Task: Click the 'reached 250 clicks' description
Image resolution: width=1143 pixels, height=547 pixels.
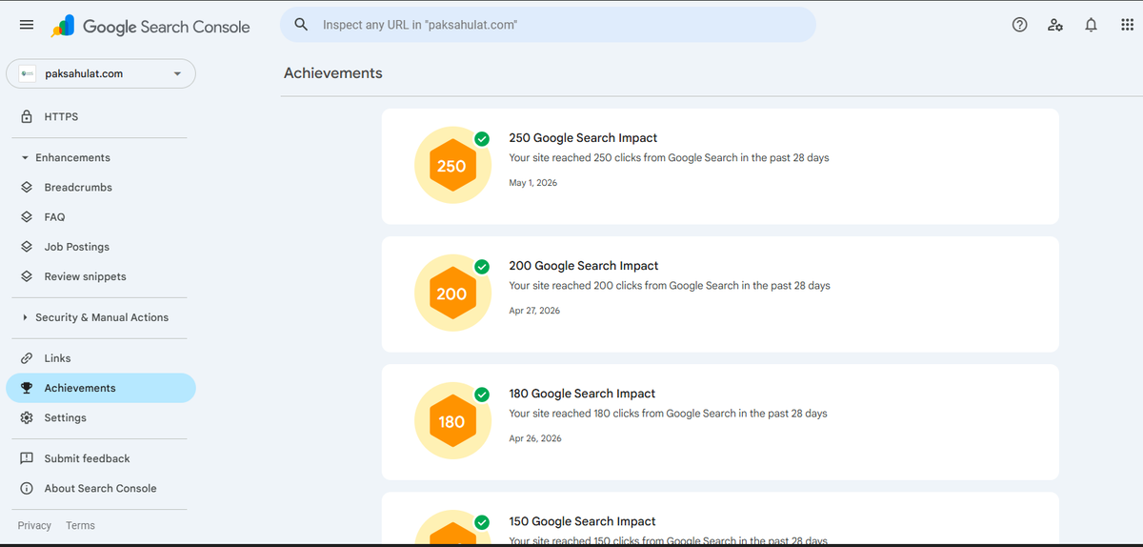Action: click(669, 158)
